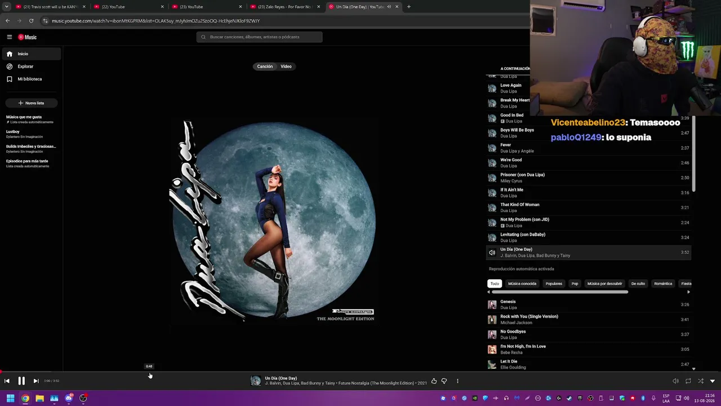Go back in browser history

pos(7,21)
